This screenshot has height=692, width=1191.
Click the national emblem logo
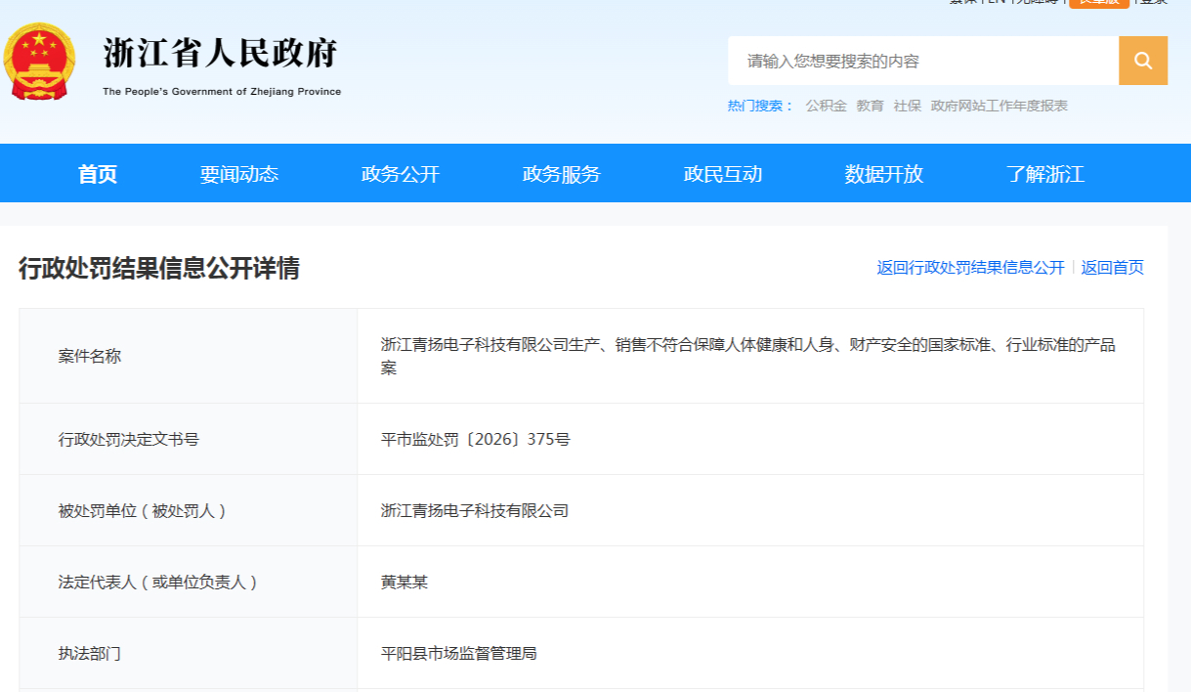[x=39, y=62]
